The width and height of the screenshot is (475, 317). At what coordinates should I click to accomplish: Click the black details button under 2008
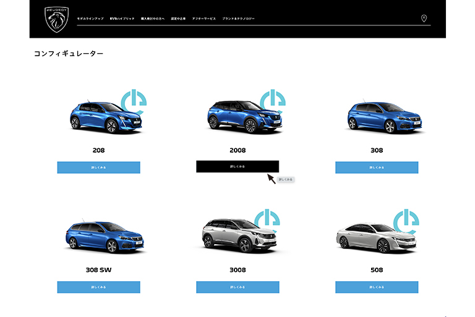coord(237,166)
